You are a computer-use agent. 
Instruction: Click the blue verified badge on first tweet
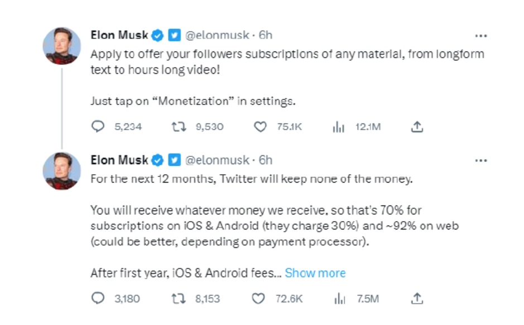click(x=158, y=35)
